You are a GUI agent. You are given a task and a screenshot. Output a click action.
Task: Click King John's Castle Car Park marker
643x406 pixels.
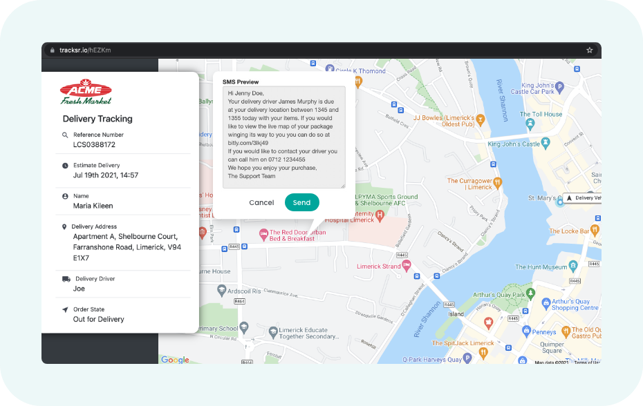point(560,87)
